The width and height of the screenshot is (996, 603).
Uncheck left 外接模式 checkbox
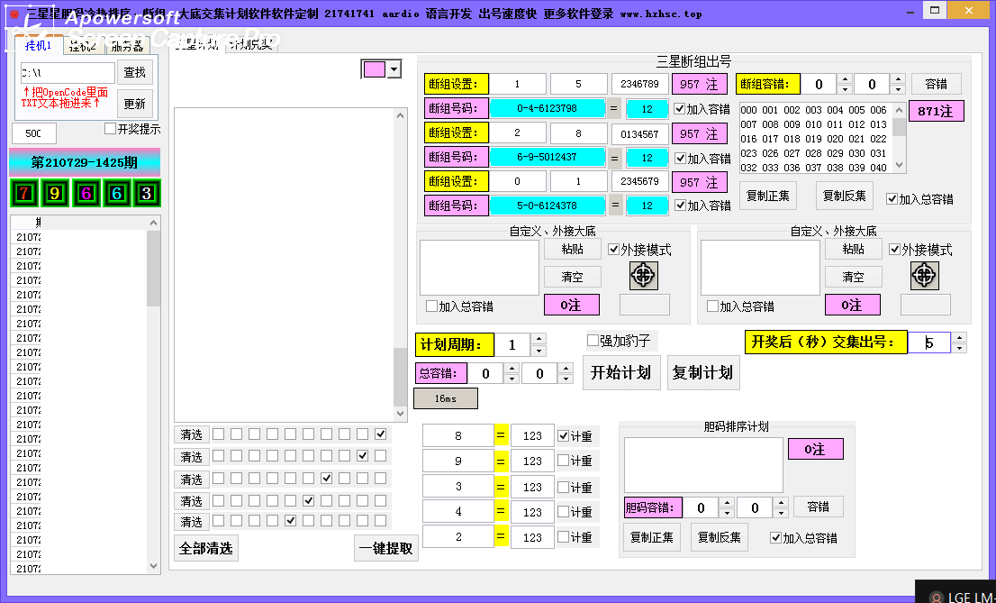[613, 250]
